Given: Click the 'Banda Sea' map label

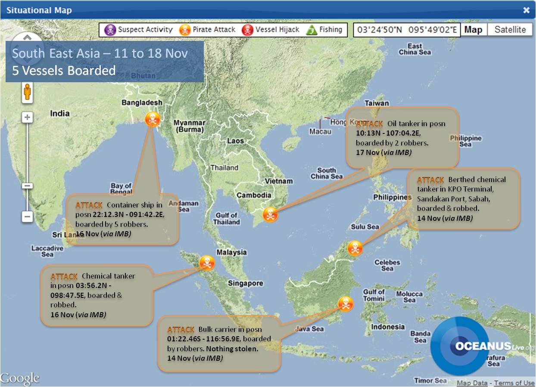Looking at the screenshot, I should (420, 337).
